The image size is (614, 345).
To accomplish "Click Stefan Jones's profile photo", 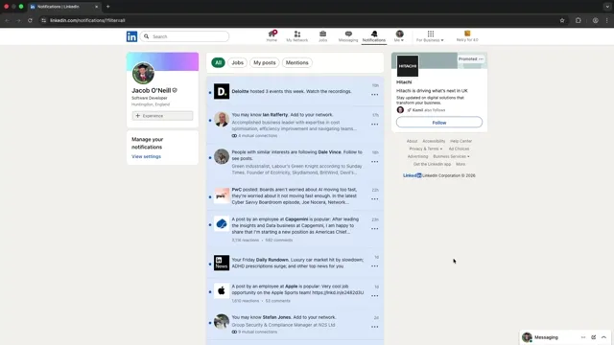I will click(222, 322).
